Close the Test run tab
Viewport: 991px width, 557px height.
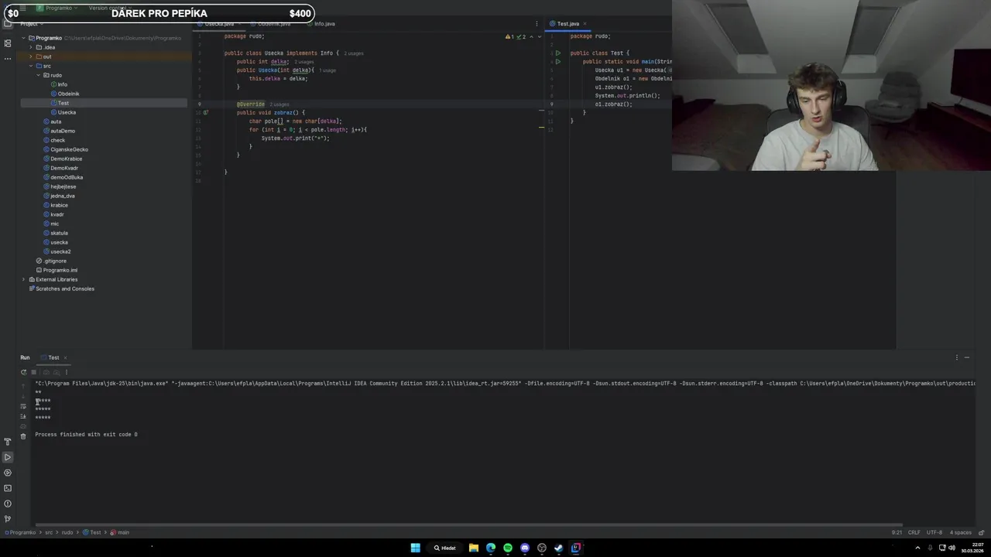[65, 357]
